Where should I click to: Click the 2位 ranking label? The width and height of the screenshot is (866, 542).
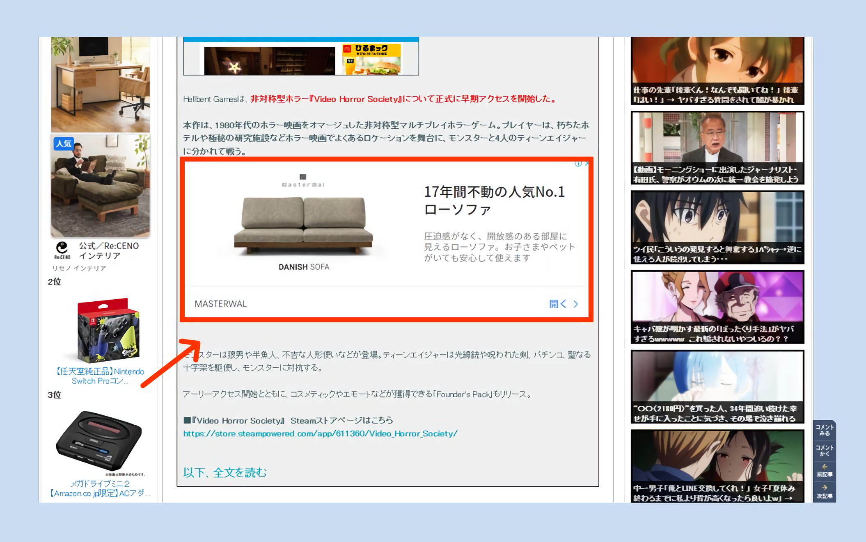pos(55,282)
